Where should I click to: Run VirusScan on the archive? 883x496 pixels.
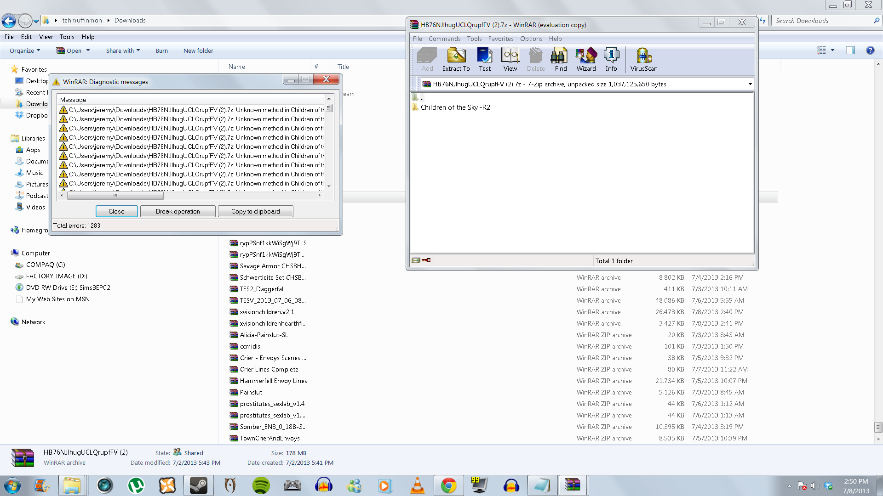click(x=644, y=60)
